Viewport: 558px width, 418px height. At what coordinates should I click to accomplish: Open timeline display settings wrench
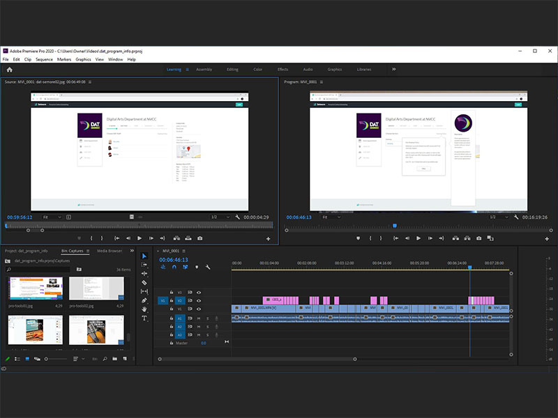coord(208,267)
